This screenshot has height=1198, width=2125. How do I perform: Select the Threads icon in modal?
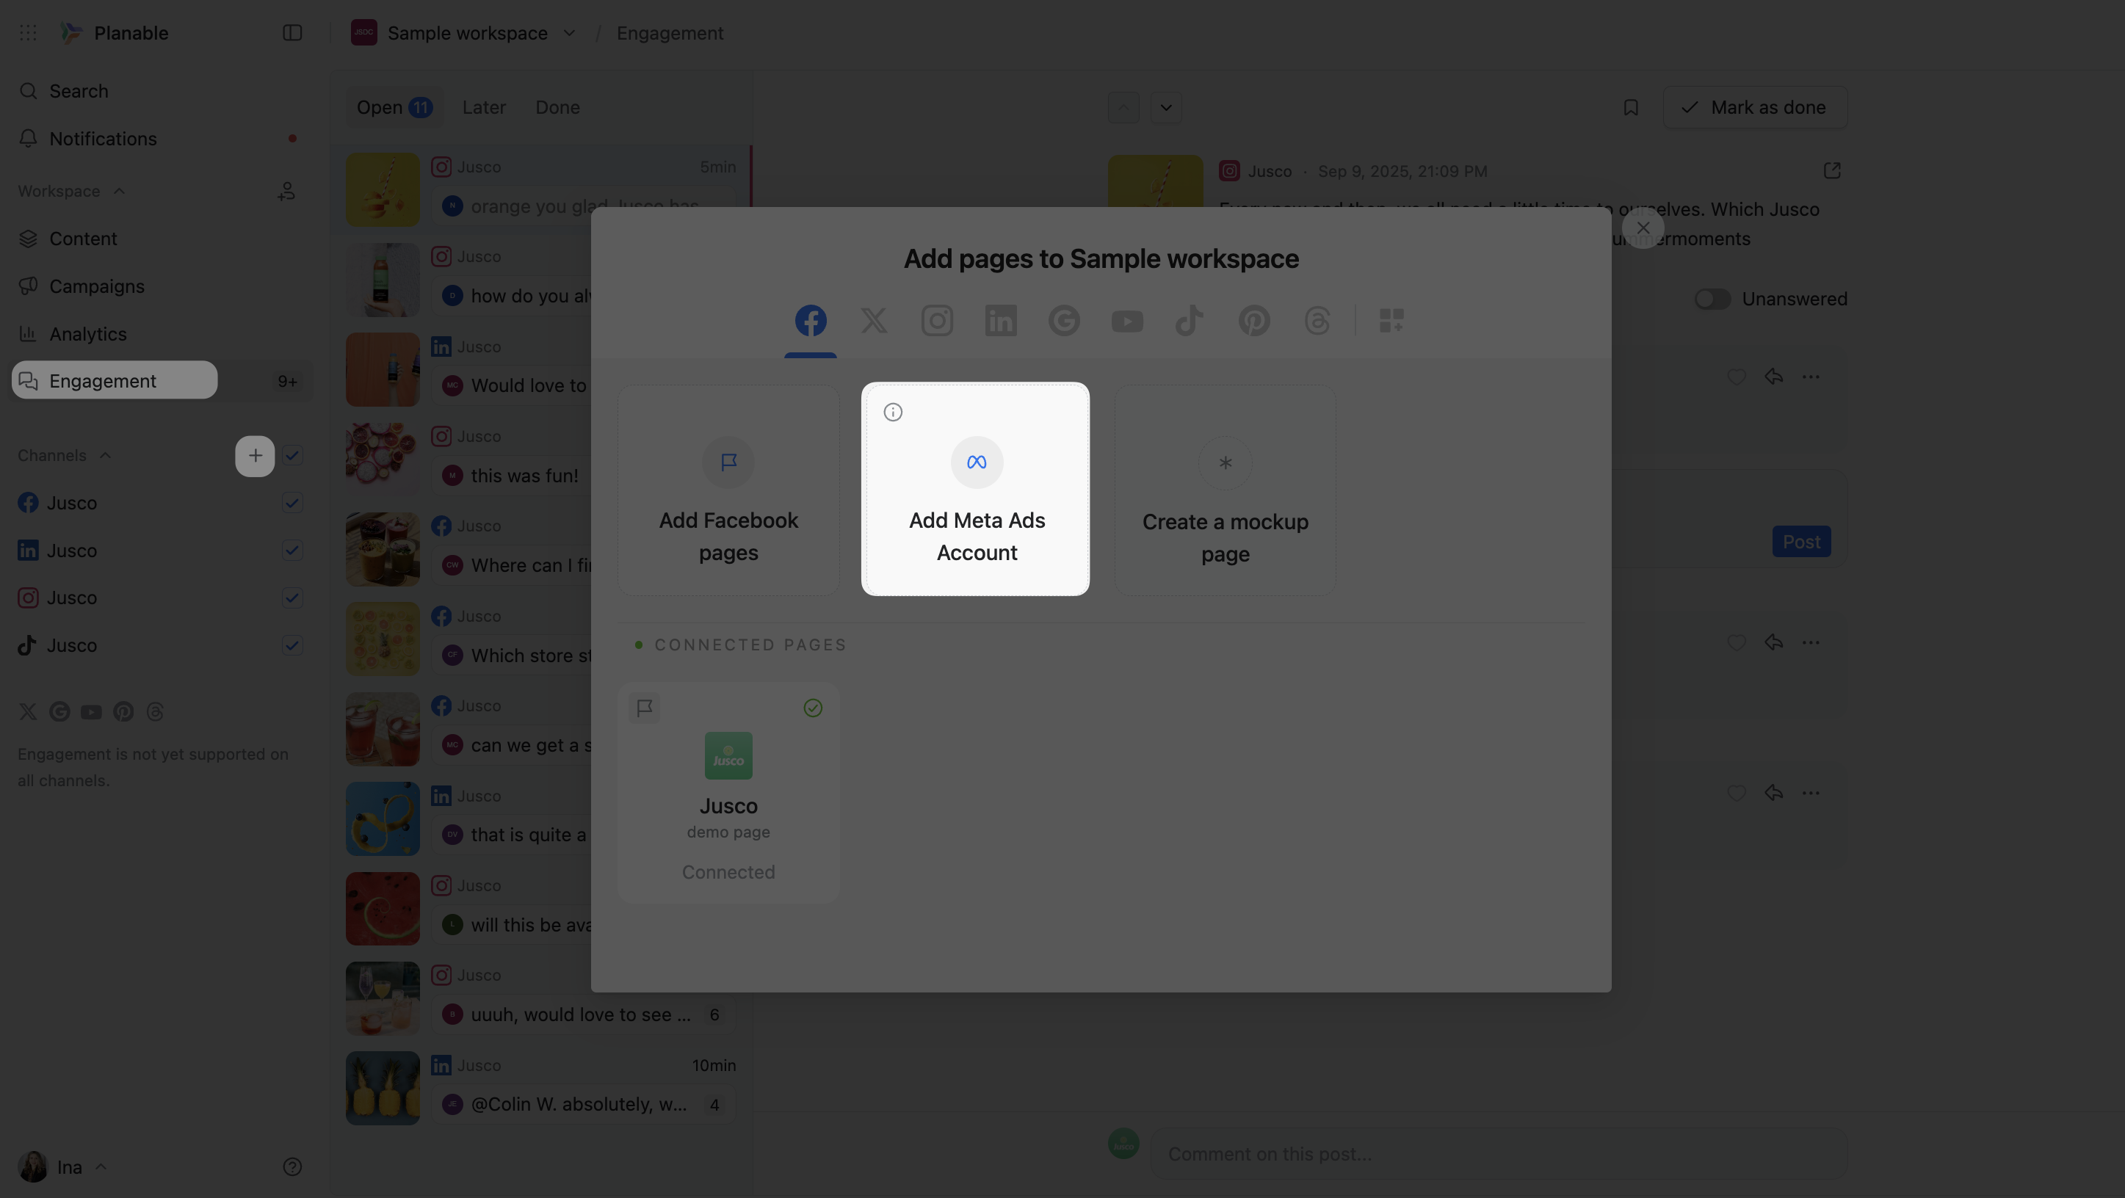[x=1317, y=320]
